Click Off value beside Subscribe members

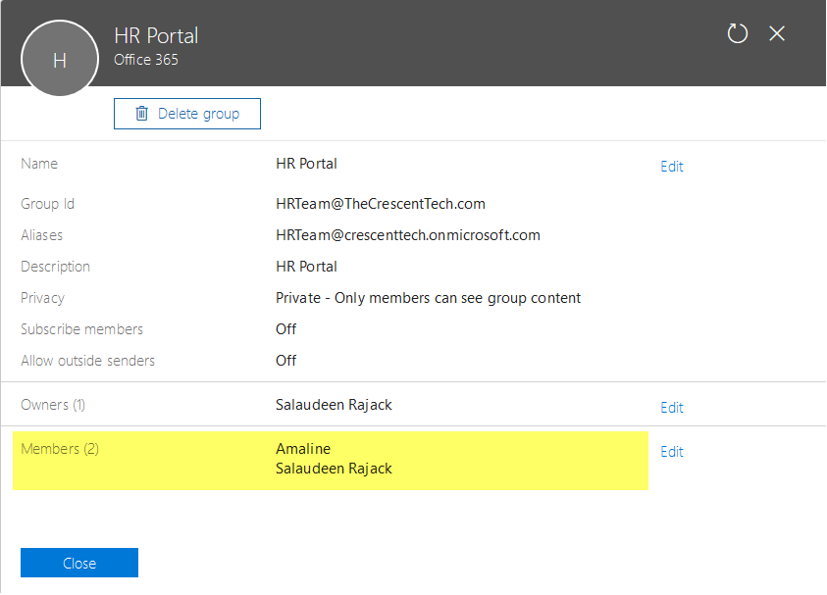(x=285, y=329)
